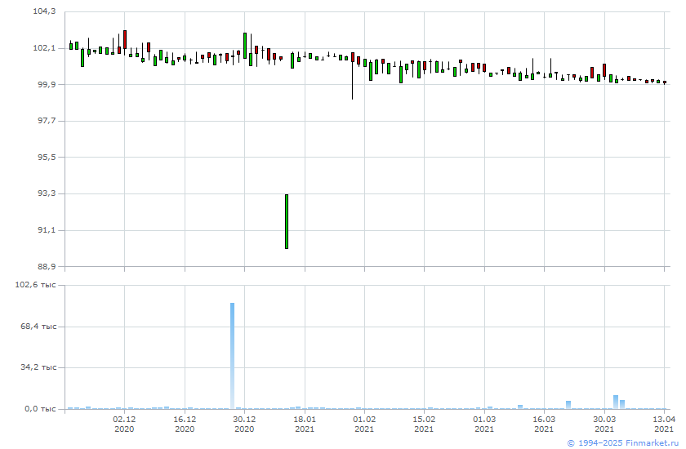Click the tallest volume bar after 30.03 2021
The height and width of the screenshot is (449, 686).
pos(616,402)
